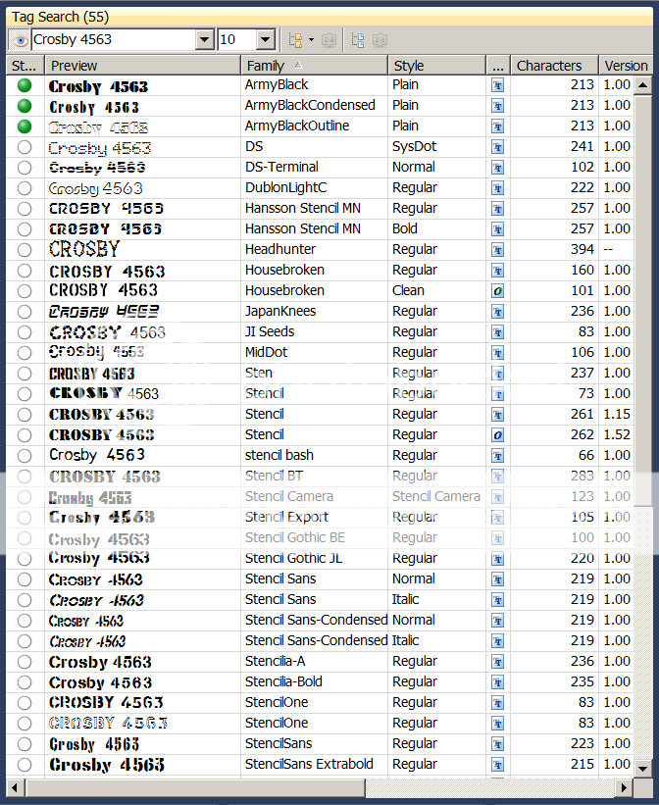Viewport: 659px width, 805px height.
Task: Click the vertical scrollbar down arrow
Action: coord(642,769)
